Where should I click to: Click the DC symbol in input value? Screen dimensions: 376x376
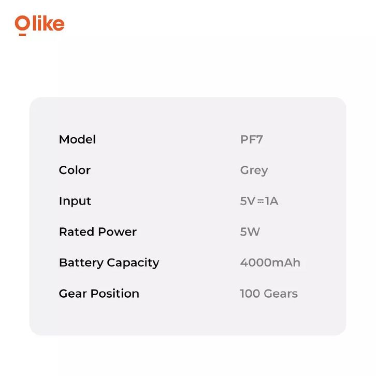[x=261, y=201]
